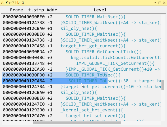Click the horizontal scrollbar thumb
This screenshot has width=167, height=127.
pyautogui.click(x=77, y=123)
